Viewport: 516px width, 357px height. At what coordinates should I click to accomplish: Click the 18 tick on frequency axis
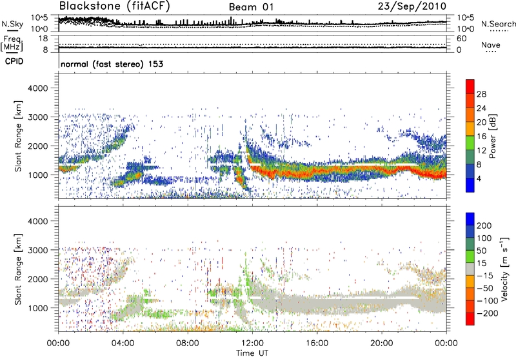tap(43, 39)
